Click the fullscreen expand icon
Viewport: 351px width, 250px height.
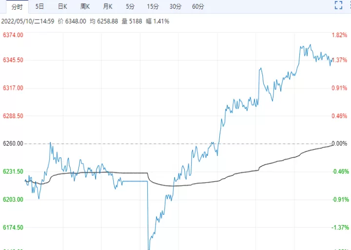pos(338,5)
